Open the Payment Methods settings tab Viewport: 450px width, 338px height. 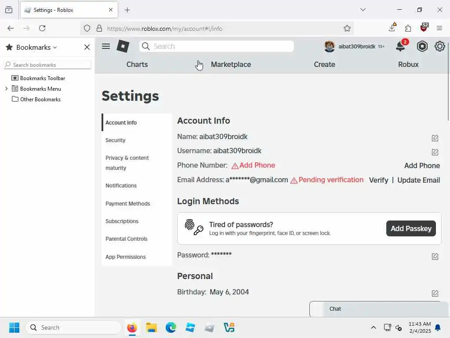pos(137,203)
